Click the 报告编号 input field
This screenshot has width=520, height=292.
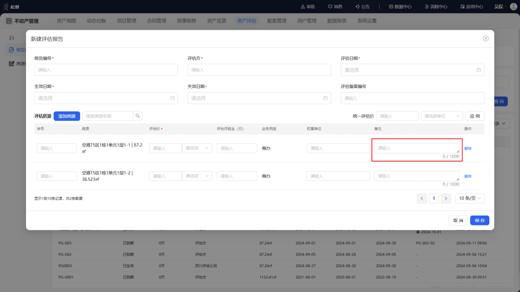[106, 70]
